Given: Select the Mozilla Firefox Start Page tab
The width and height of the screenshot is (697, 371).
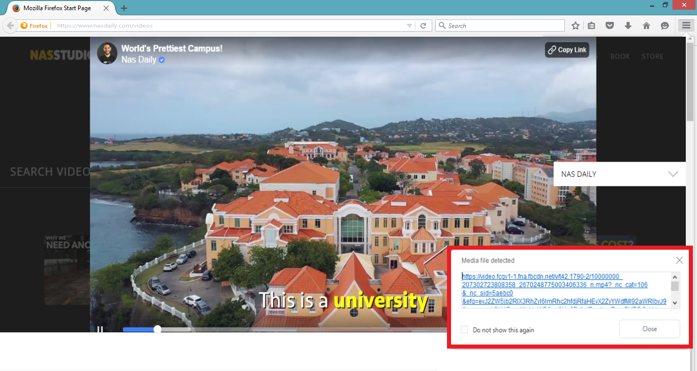Looking at the screenshot, I should (56, 8).
